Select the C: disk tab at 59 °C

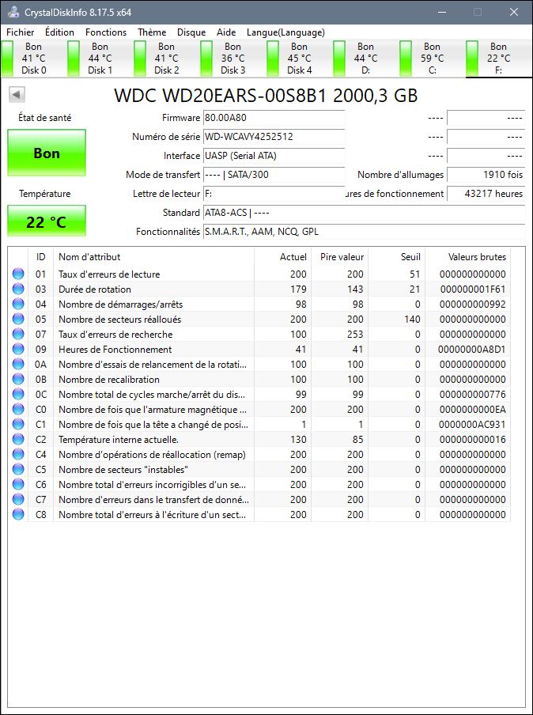[x=432, y=59]
